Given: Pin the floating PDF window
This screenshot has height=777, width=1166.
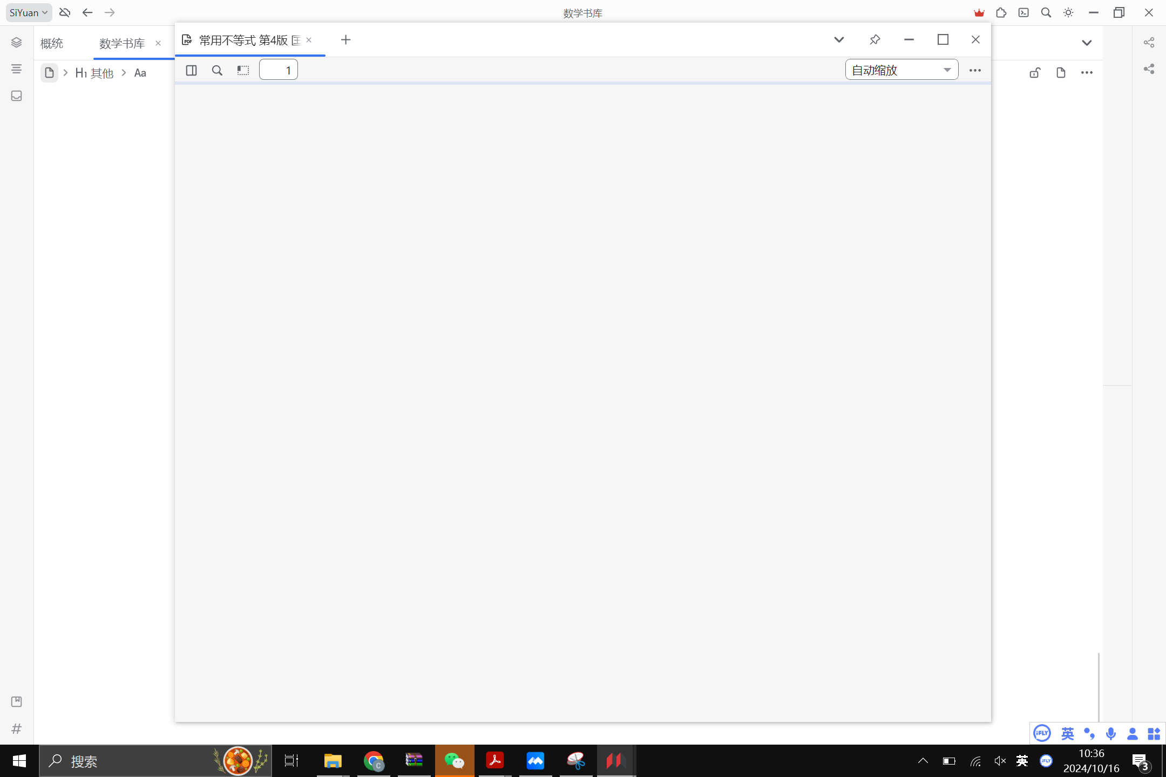Looking at the screenshot, I should click(875, 39).
